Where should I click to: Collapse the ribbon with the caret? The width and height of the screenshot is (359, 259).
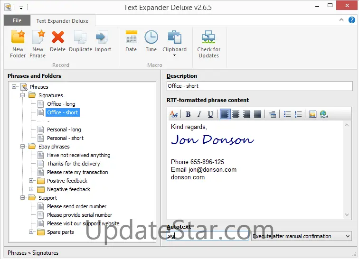[x=341, y=20]
